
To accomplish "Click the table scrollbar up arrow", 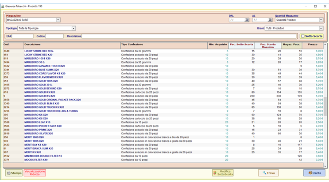I will (x=325, y=45).
